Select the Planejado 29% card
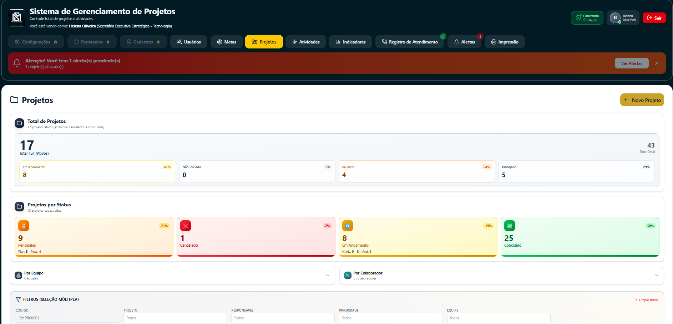This screenshot has height=324, width=673. (x=577, y=171)
